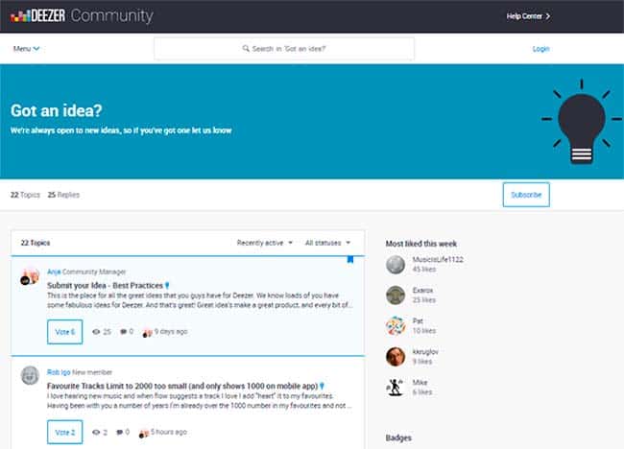Click the 25 Replies count
The image size is (624, 449).
pyautogui.click(x=63, y=195)
